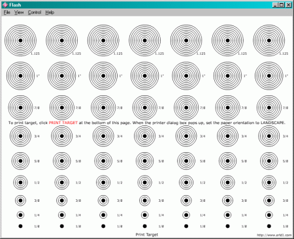This screenshot has width=294, height=239.
Task: Click the leftmost 3/8 target
Action: pyautogui.click(x=20, y=200)
